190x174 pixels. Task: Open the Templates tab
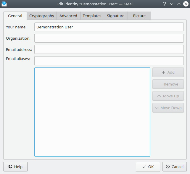[92, 16]
